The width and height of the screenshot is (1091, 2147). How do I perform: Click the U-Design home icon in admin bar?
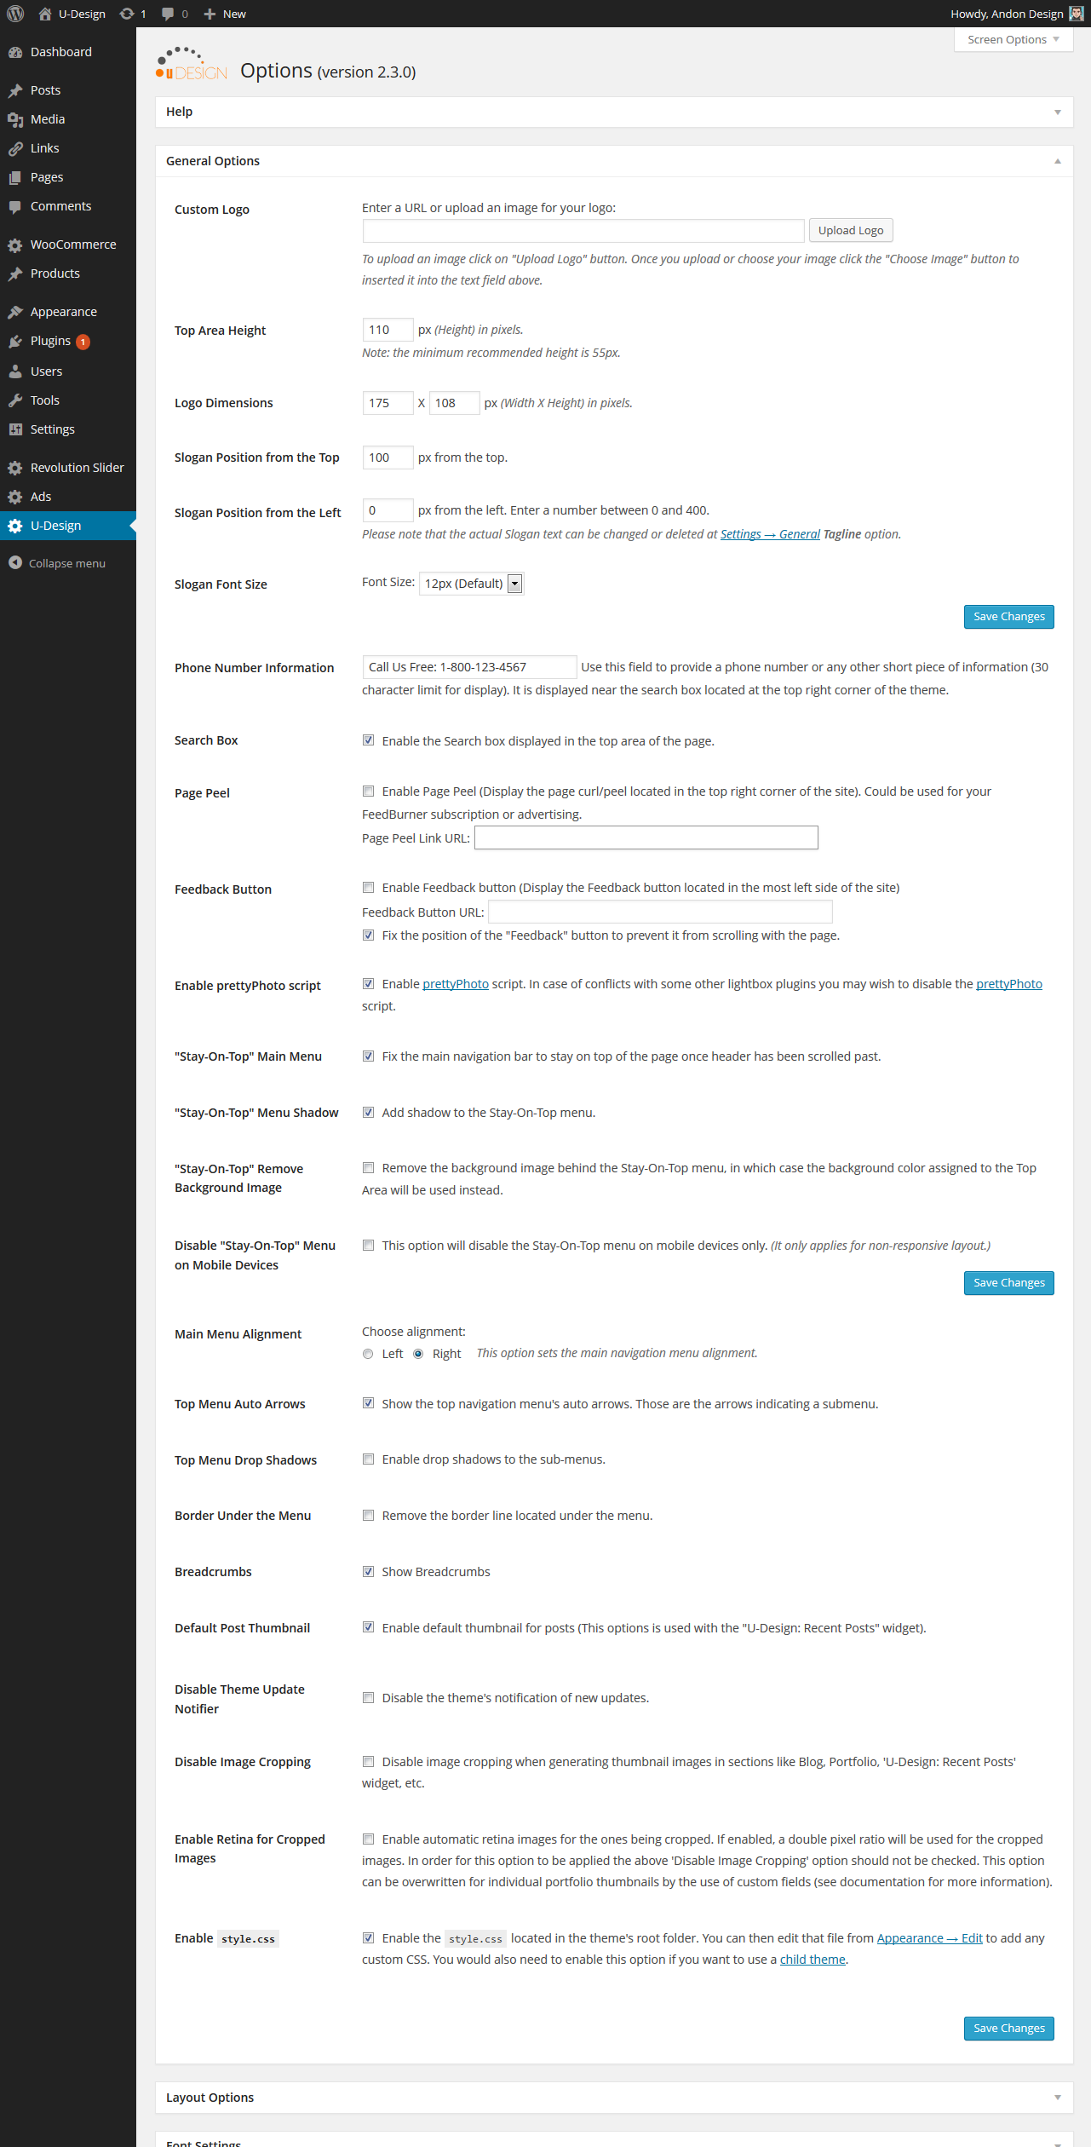pos(45,14)
